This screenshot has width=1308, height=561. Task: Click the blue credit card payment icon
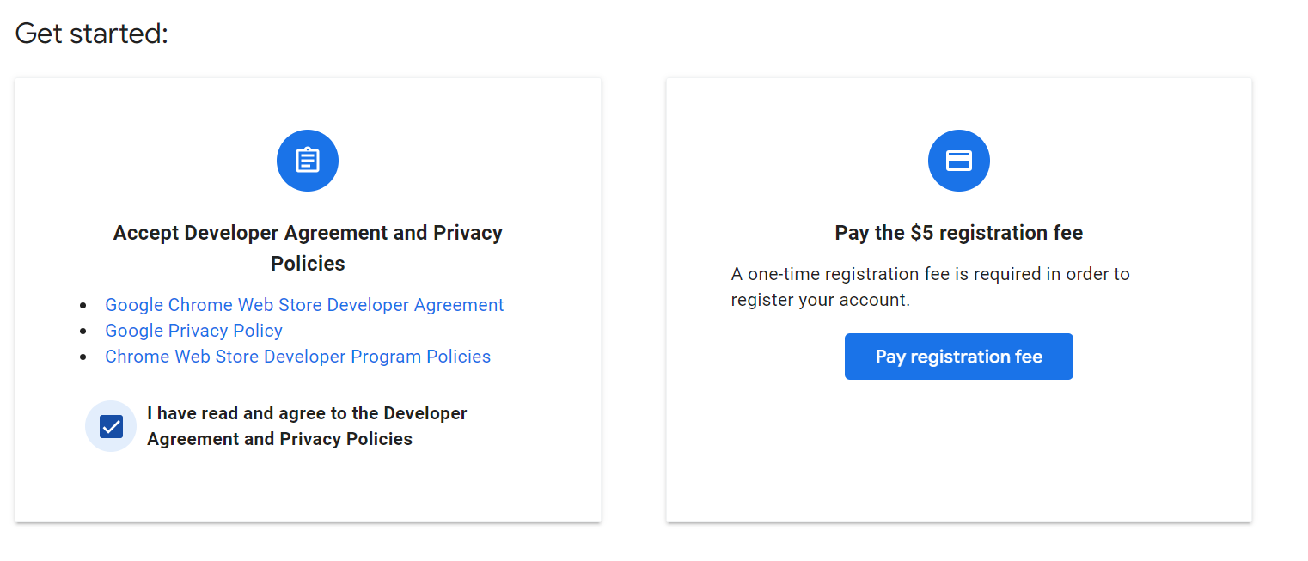point(959,161)
